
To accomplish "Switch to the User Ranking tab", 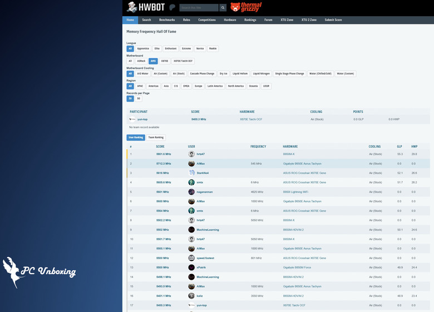I will point(136,138).
